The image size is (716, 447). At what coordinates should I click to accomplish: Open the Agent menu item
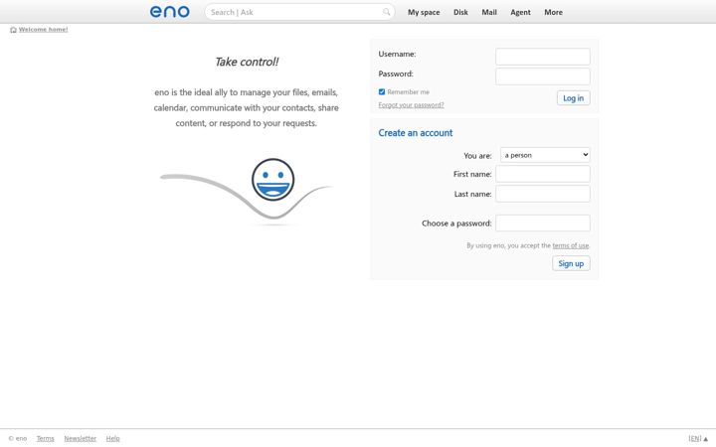tap(520, 12)
